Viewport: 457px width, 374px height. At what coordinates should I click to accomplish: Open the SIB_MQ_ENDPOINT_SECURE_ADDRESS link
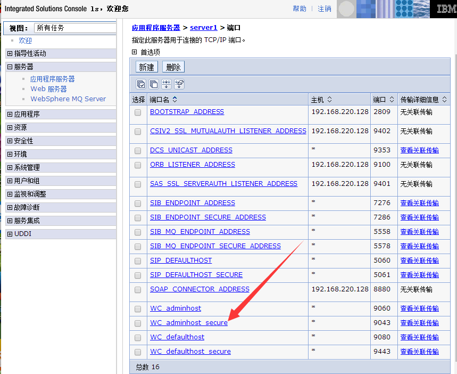point(215,246)
